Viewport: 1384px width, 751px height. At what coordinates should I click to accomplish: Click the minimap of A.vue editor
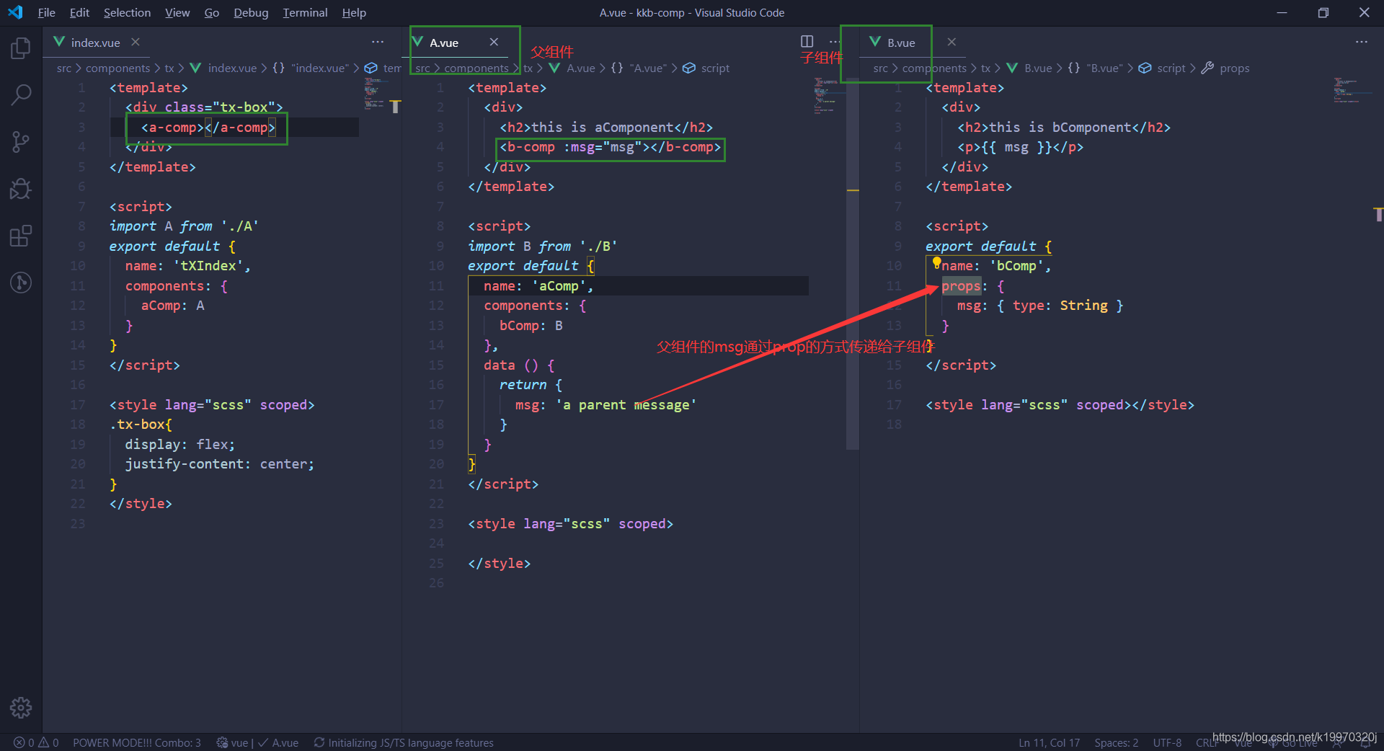(826, 95)
